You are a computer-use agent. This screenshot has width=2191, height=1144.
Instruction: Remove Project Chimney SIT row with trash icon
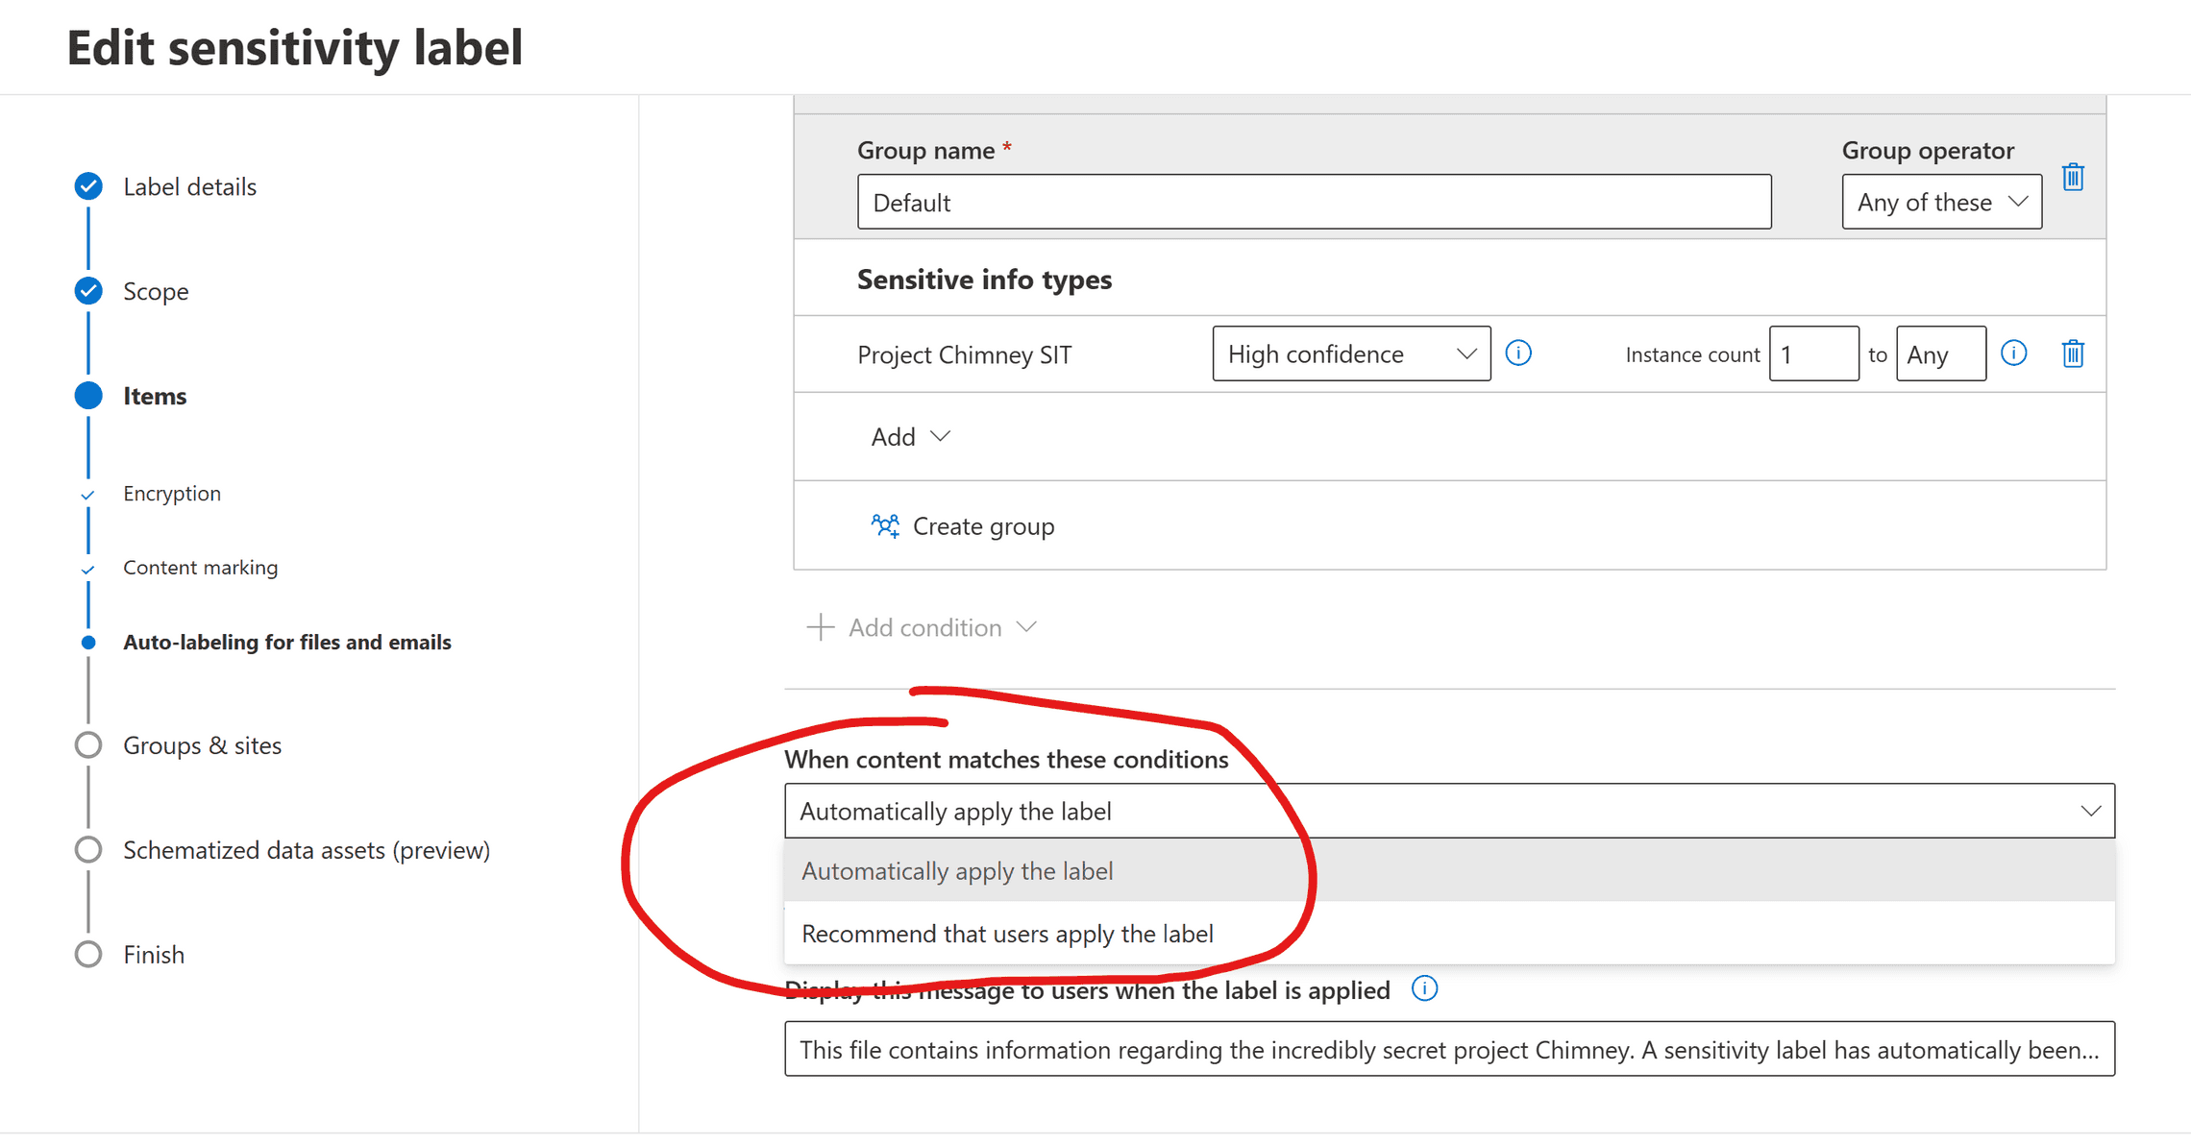pyautogui.click(x=2073, y=353)
